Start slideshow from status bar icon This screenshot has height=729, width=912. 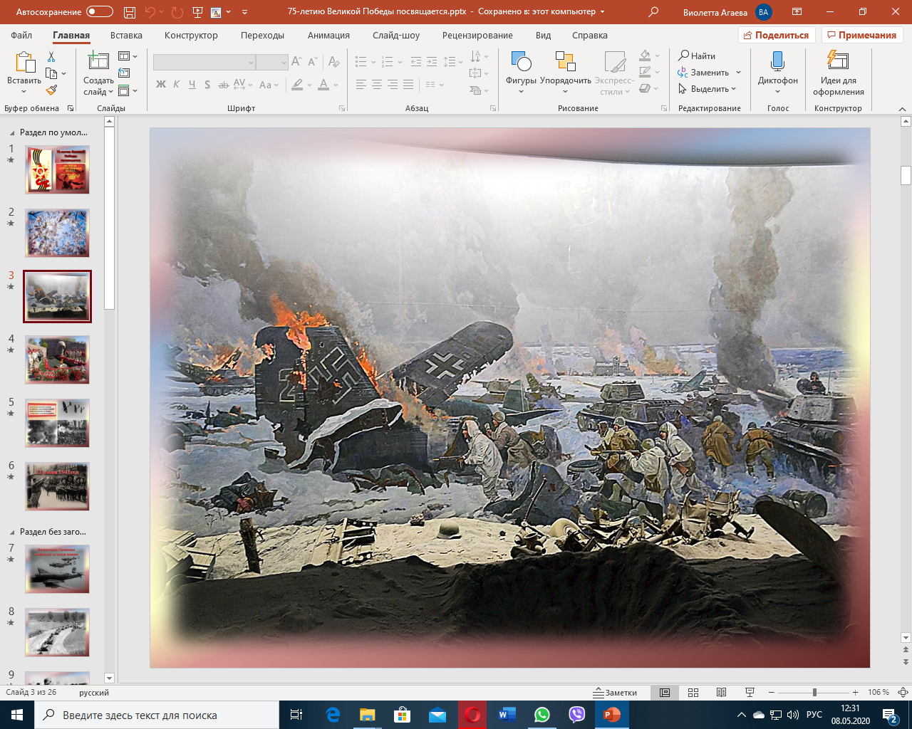[750, 693]
